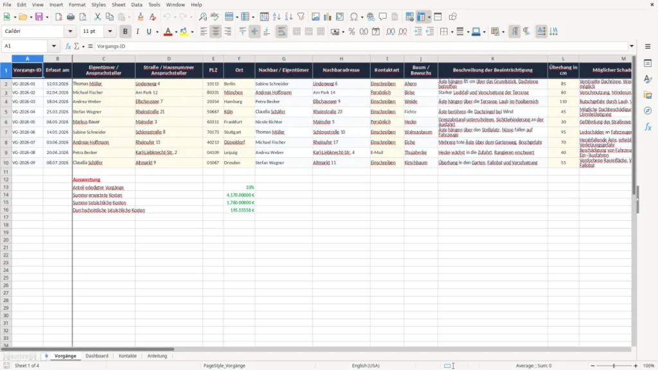This screenshot has height=370, width=658.
Task: Apply the red font color swatch
Action: pyautogui.click(x=168, y=31)
